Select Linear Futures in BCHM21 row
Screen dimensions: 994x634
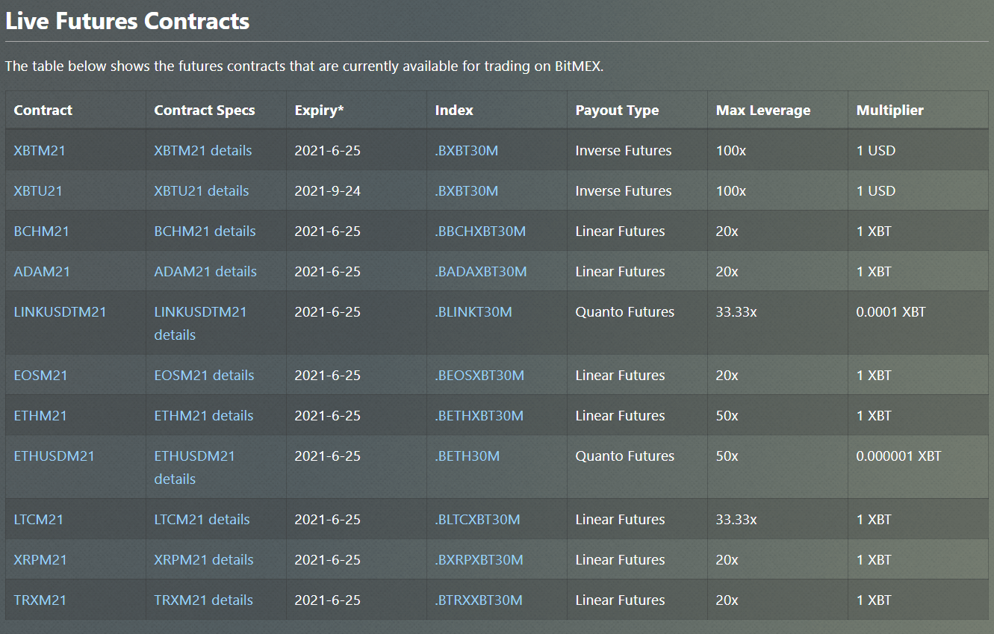click(x=620, y=231)
